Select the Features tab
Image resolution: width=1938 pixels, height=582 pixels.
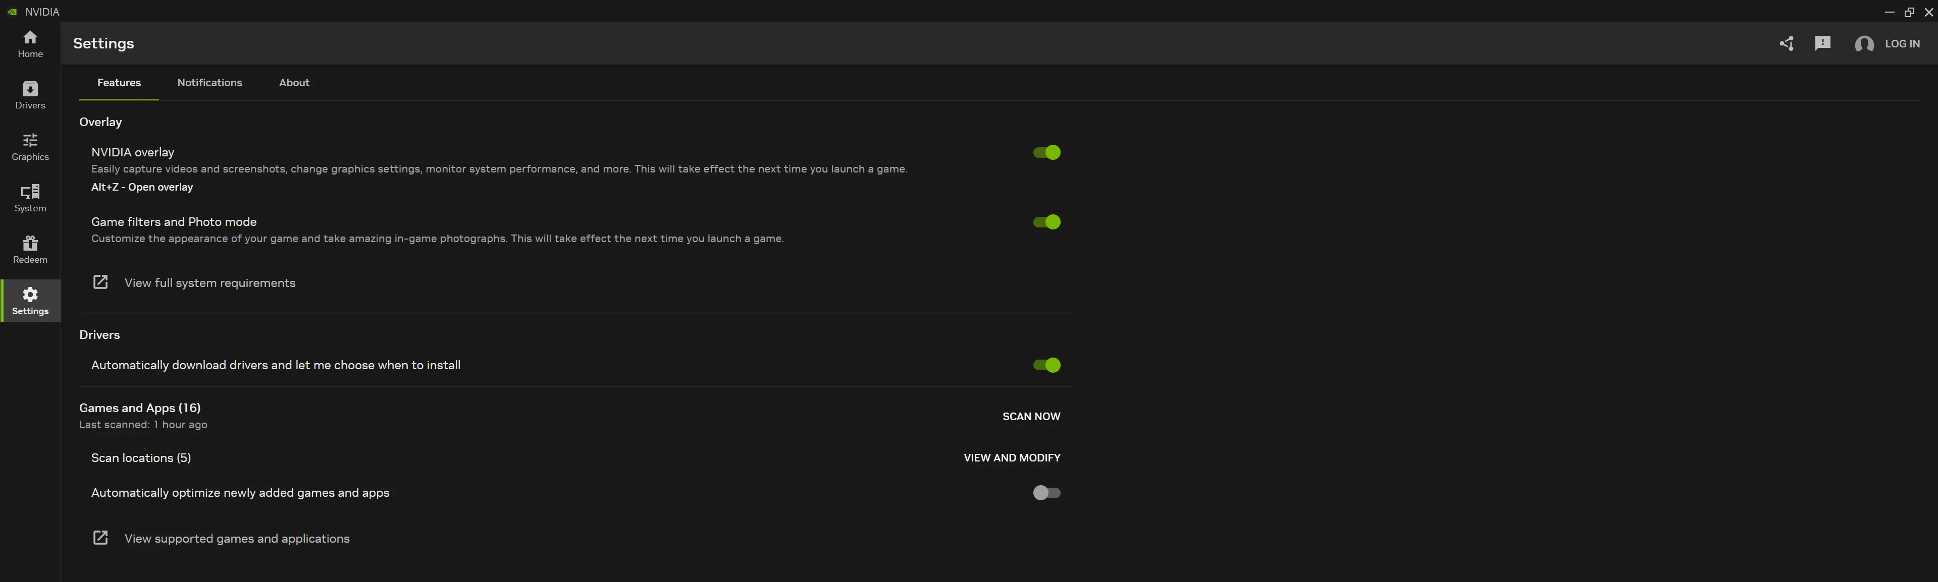pyautogui.click(x=119, y=83)
